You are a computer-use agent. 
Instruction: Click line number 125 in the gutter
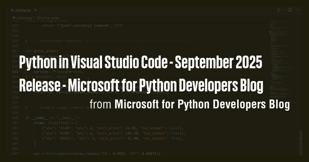click(x=15, y=41)
